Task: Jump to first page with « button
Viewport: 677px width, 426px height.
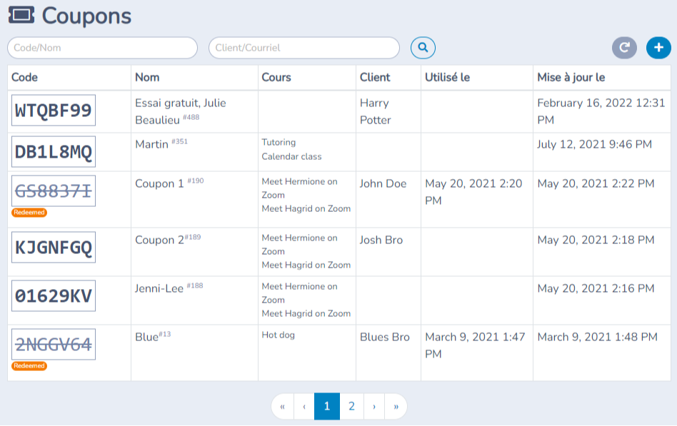Action: (x=282, y=406)
